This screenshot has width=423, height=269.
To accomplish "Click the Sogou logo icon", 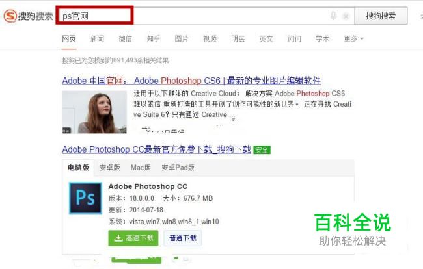I will coord(10,16).
